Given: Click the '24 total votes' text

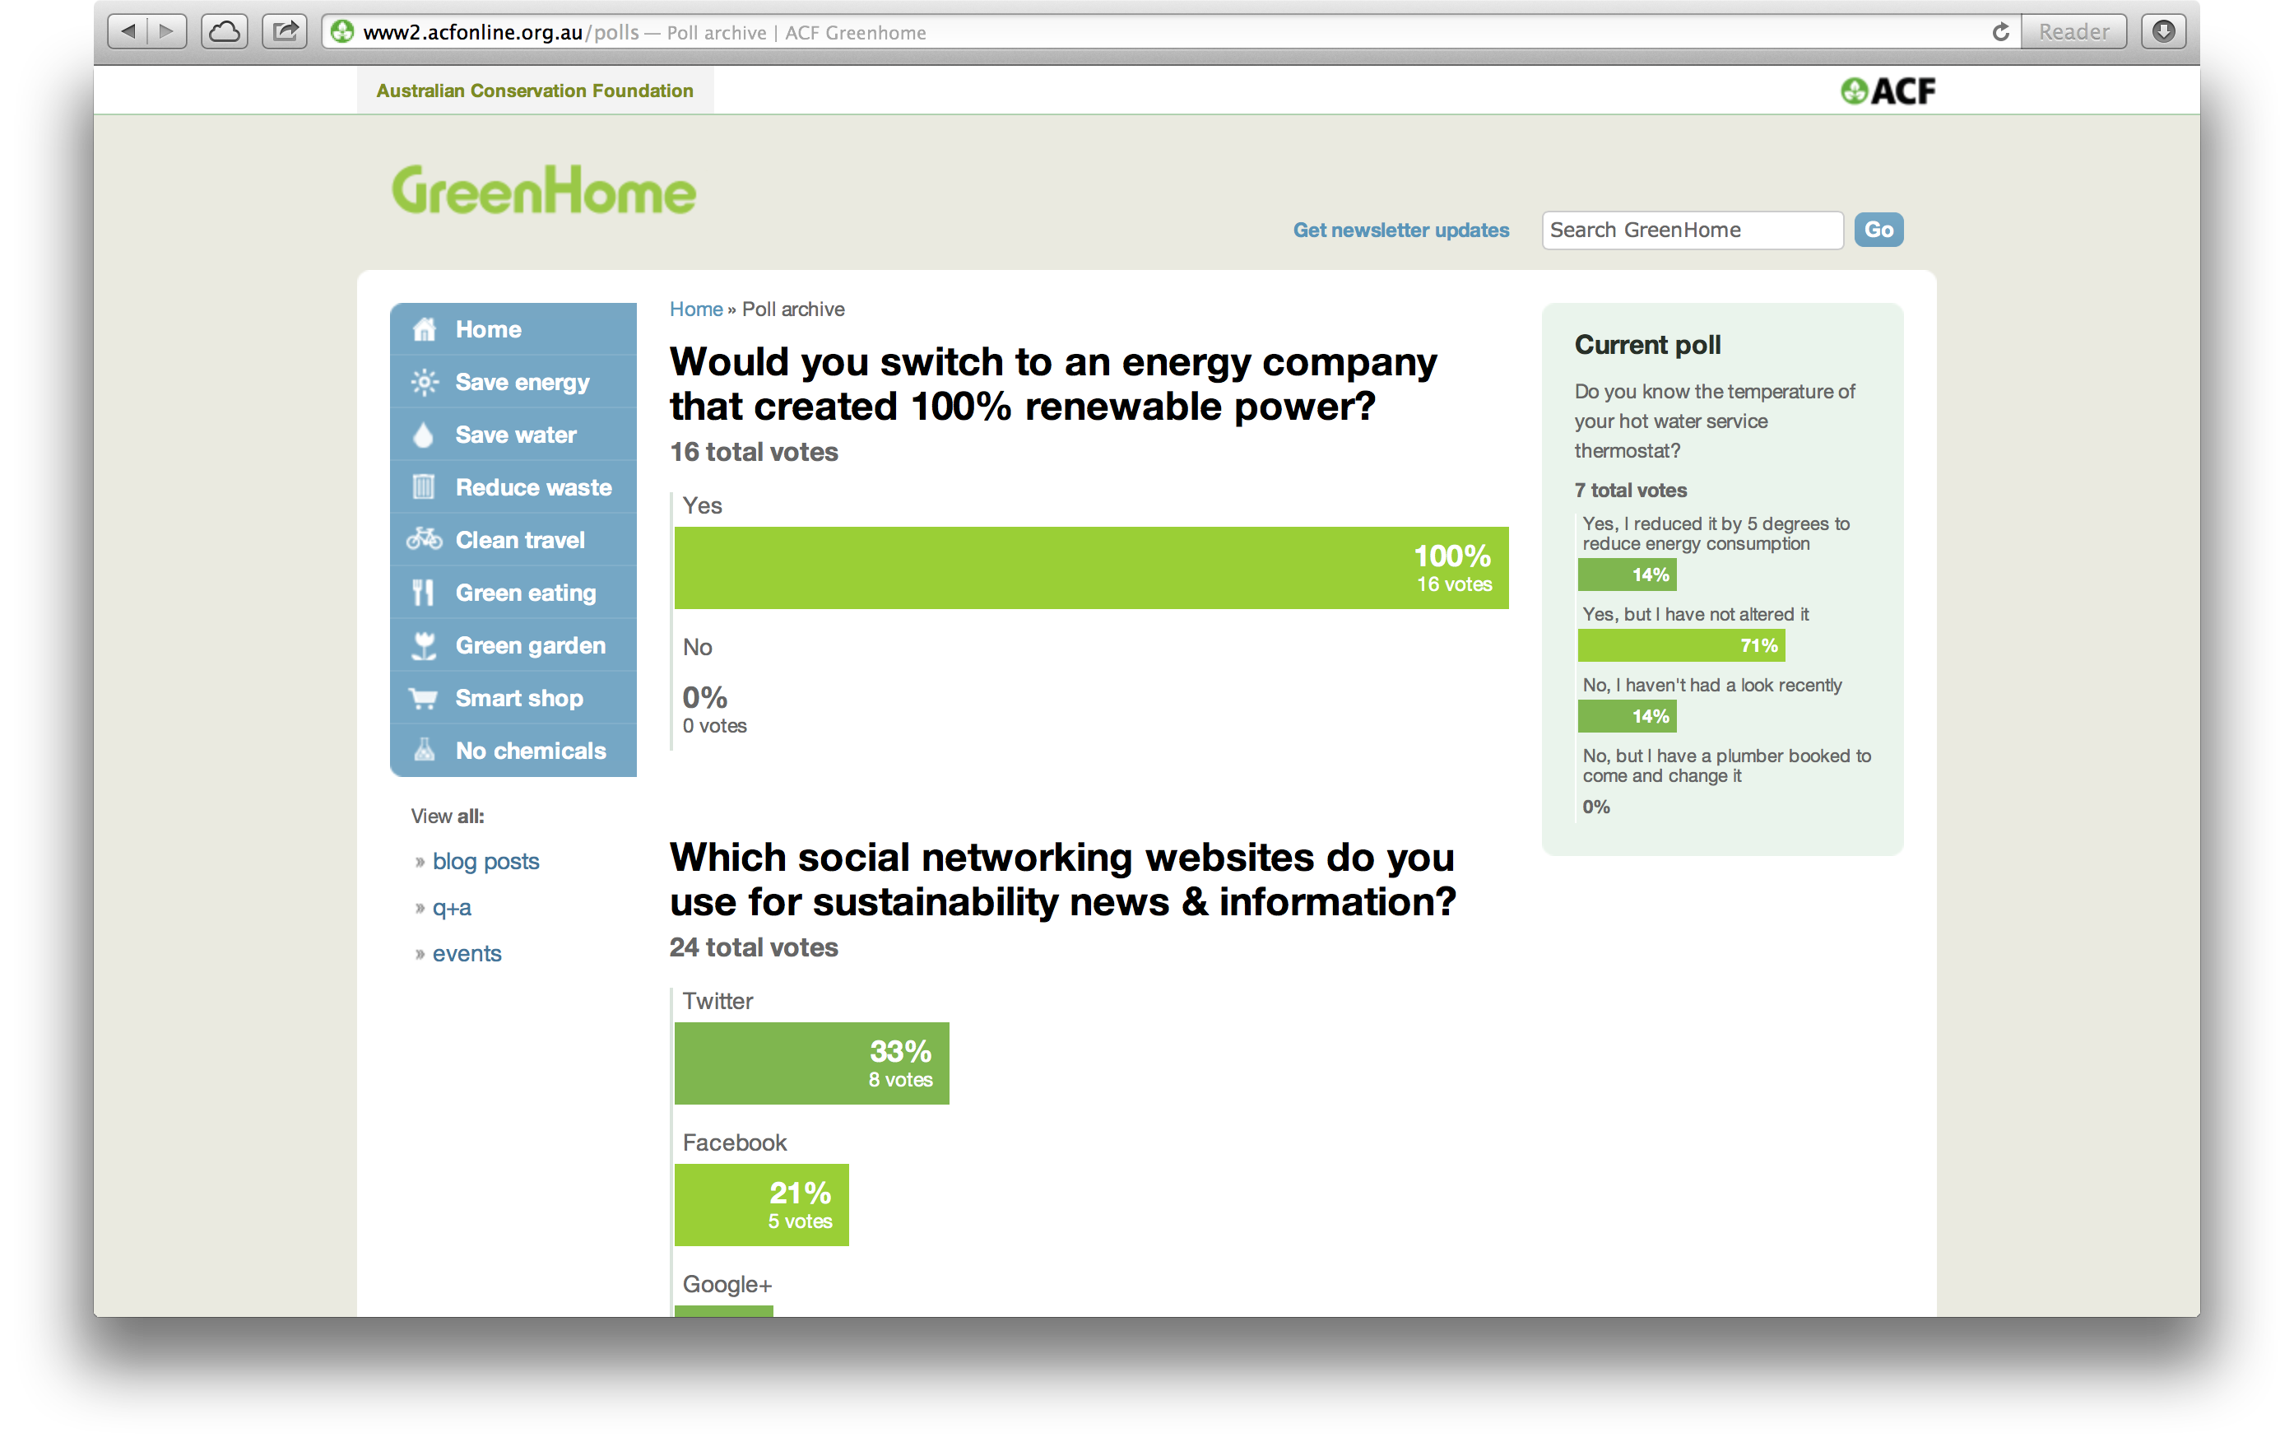Looking at the screenshot, I should click(x=754, y=947).
